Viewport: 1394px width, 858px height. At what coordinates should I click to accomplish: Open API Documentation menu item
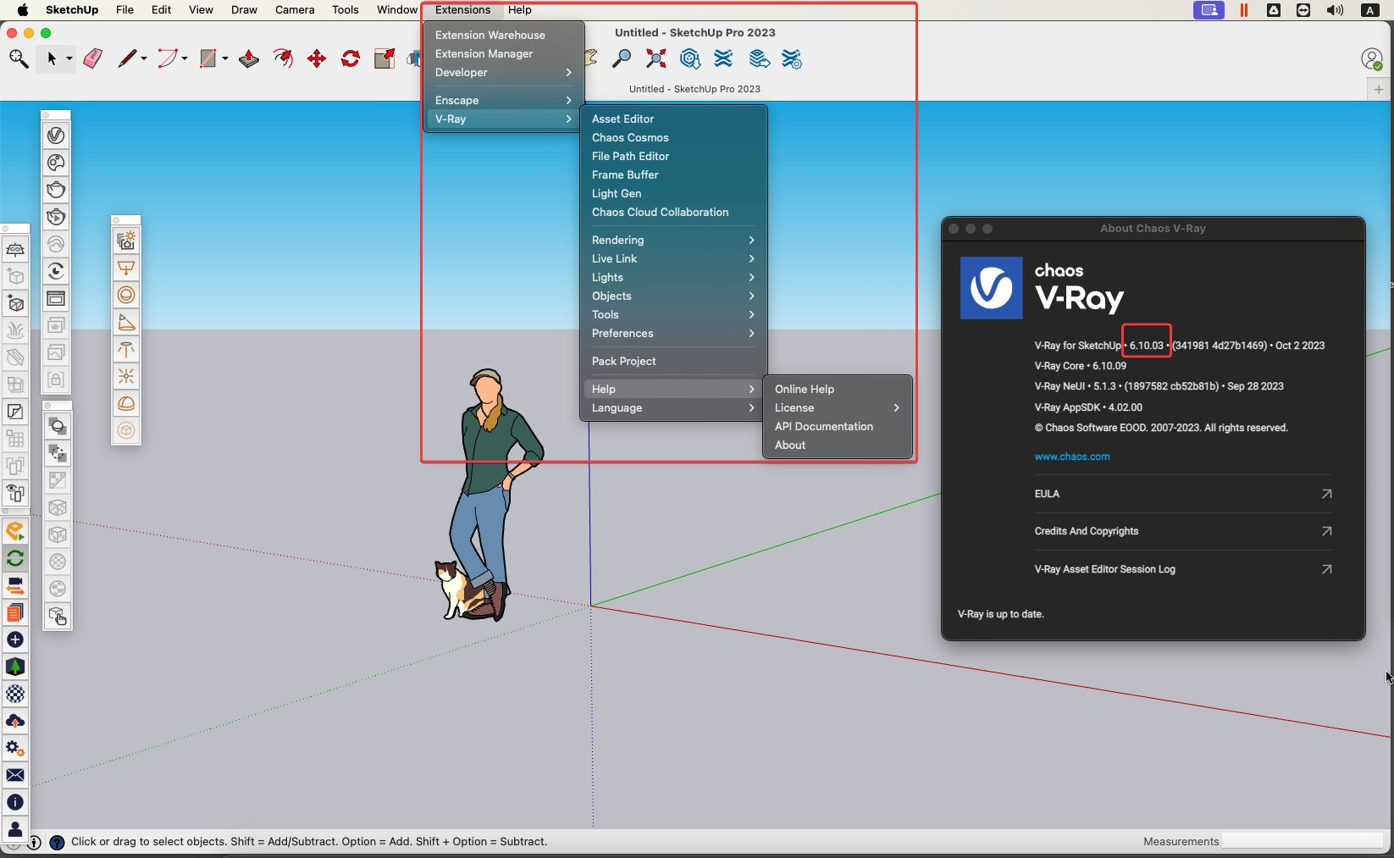click(x=837, y=427)
